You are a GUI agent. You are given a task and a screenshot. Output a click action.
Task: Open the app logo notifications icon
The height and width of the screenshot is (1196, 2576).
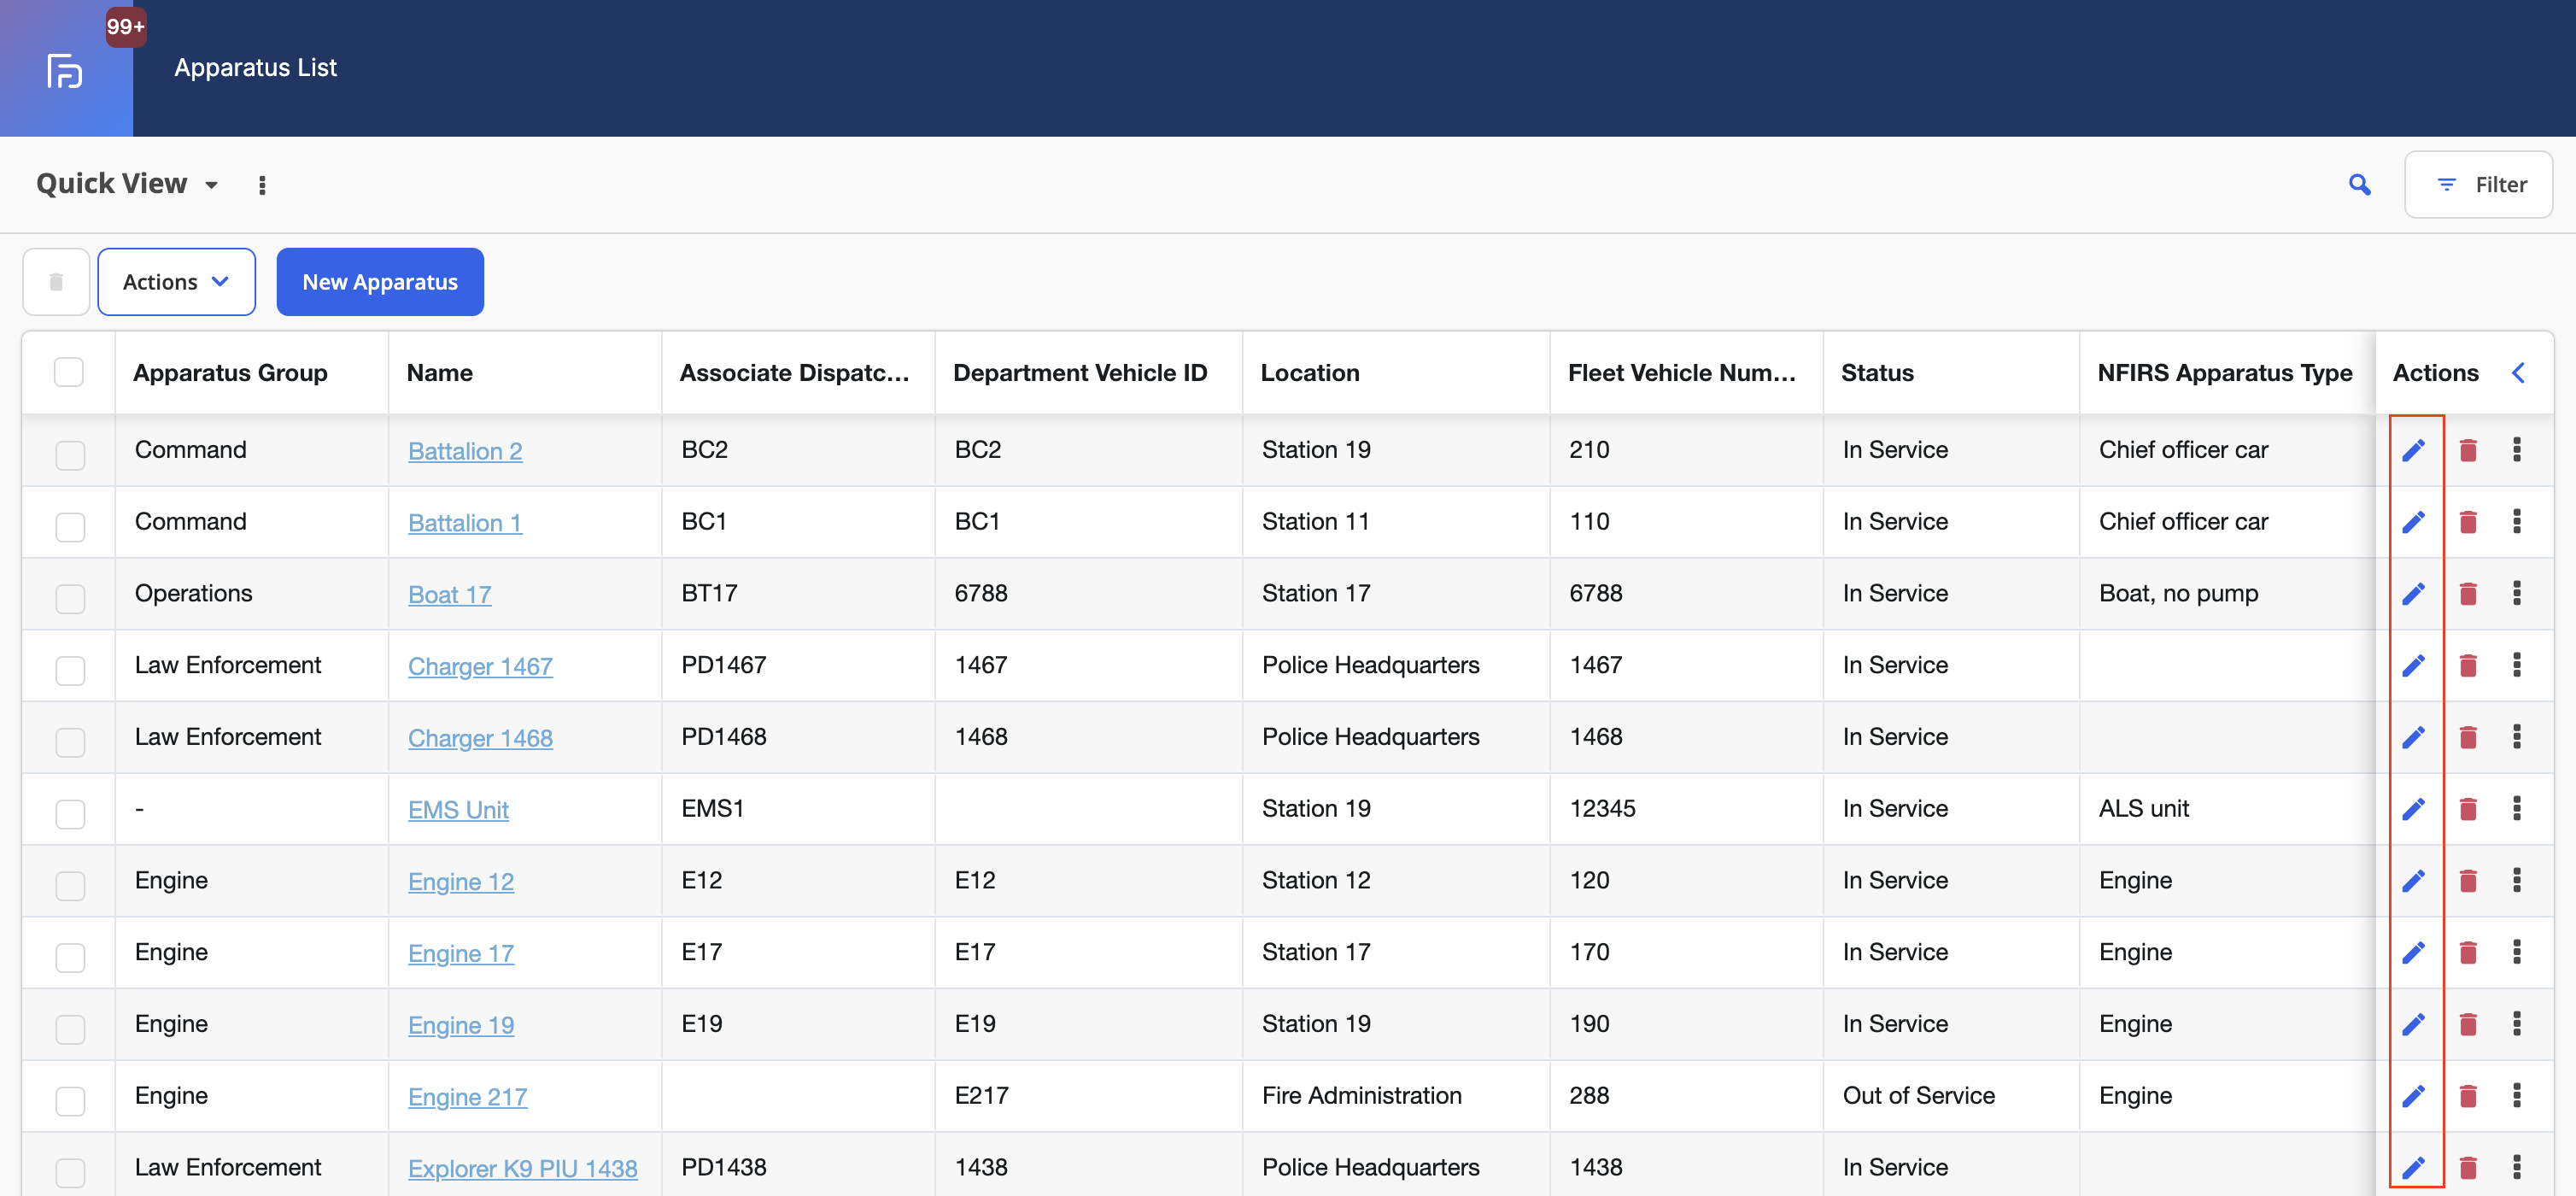point(66,70)
